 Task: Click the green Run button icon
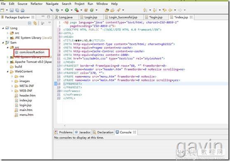click(67, 10)
